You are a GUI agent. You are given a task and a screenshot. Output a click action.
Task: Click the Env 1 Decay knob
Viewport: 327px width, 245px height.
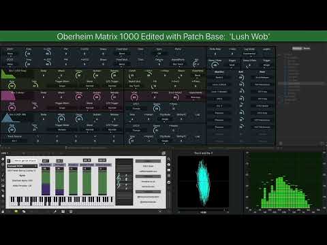[x=79, y=75]
